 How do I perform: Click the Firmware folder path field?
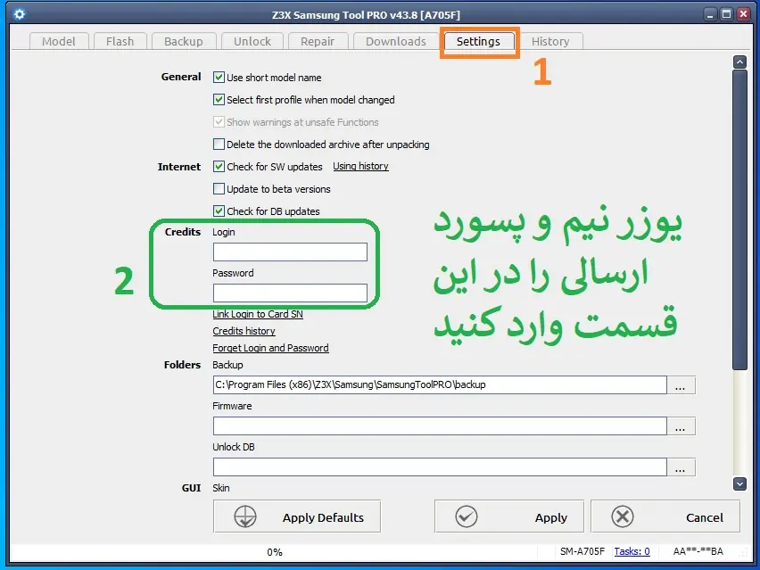click(x=440, y=426)
